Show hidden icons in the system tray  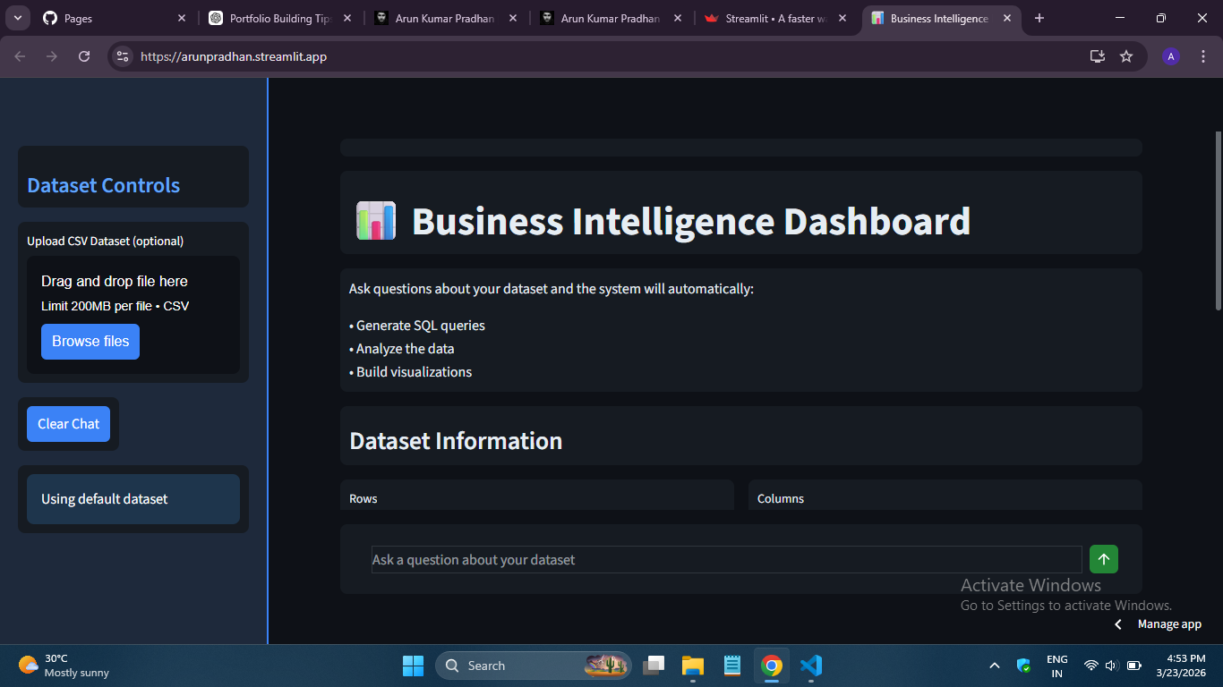click(x=994, y=666)
